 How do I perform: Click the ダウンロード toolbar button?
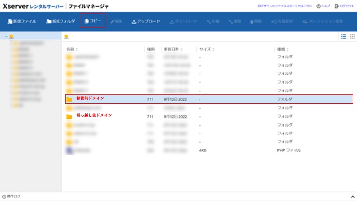(x=183, y=22)
